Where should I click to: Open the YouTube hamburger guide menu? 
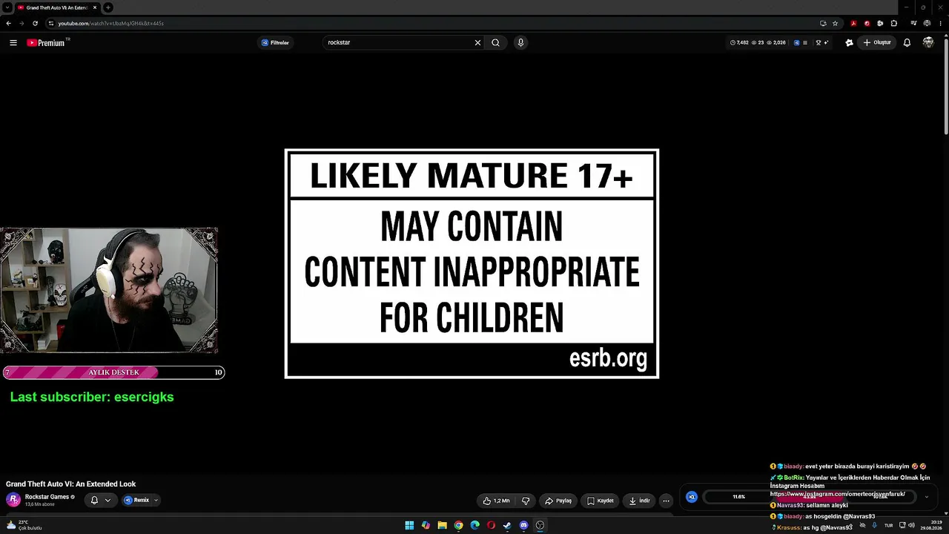(13, 43)
